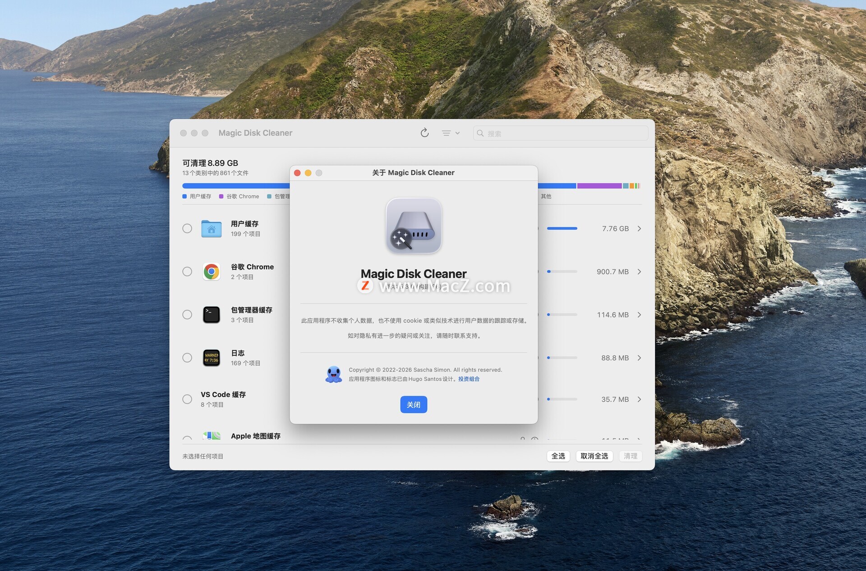Click the Apple 地图缓存 row title
The image size is (866, 571).
[x=256, y=436]
